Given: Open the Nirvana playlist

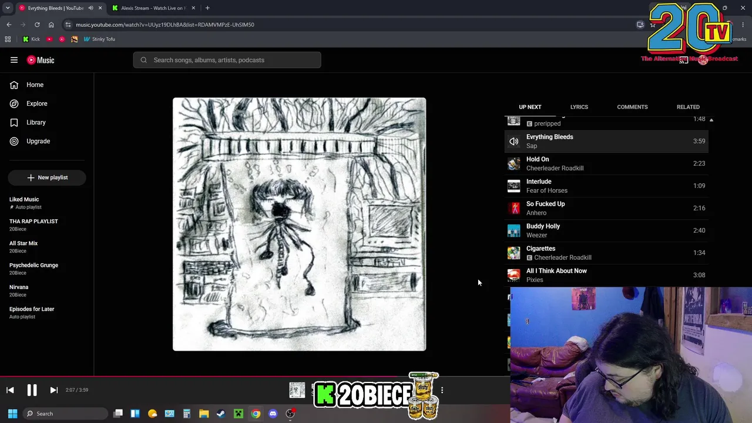Looking at the screenshot, I should 47,291.
